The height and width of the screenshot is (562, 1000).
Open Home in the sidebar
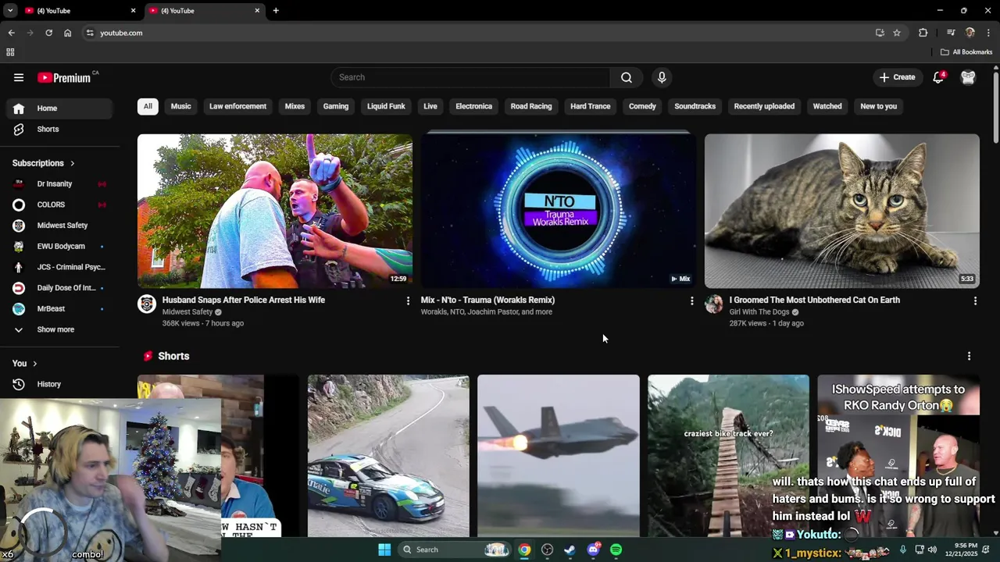[x=59, y=108]
